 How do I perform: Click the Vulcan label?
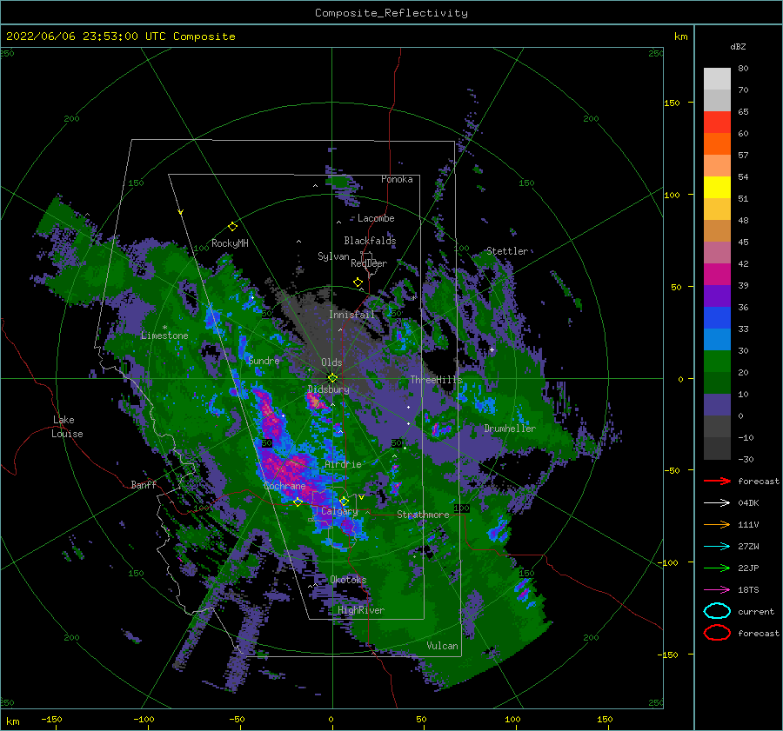pos(442,646)
